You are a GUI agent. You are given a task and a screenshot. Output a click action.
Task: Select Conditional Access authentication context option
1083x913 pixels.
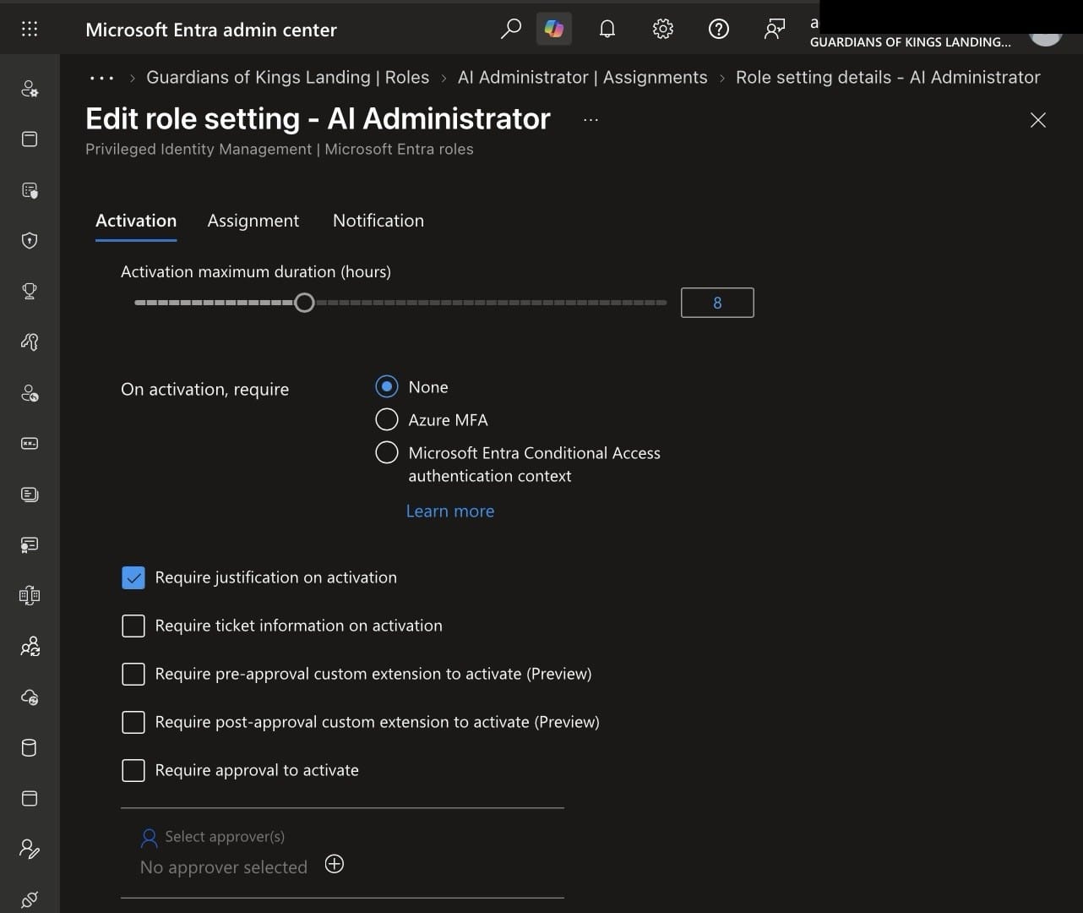387,453
